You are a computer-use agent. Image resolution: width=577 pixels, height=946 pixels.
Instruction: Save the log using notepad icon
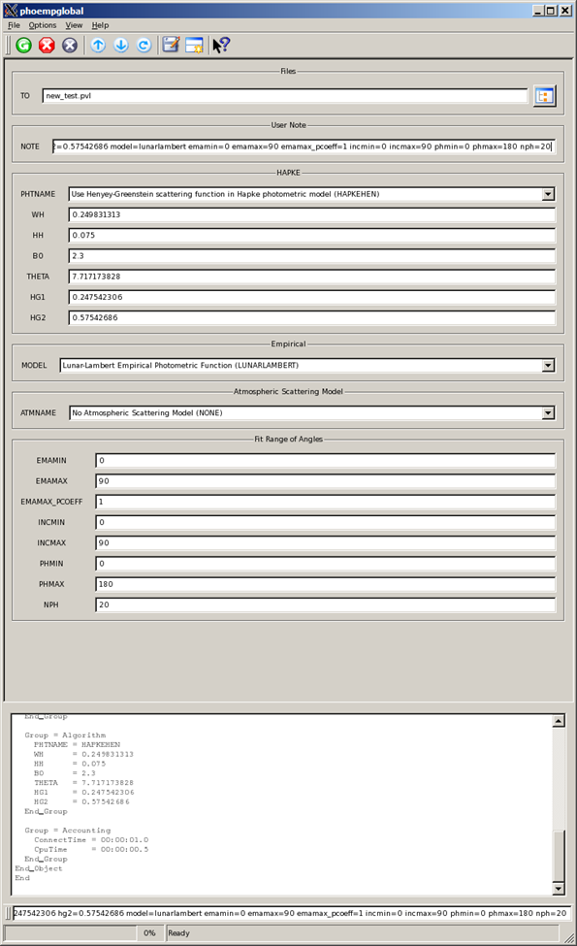tap(172, 46)
